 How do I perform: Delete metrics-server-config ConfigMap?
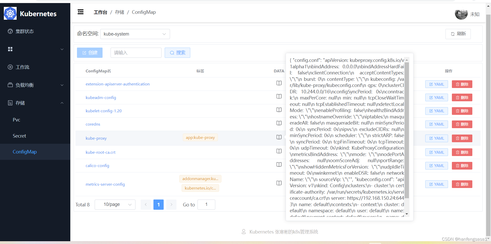point(462,184)
